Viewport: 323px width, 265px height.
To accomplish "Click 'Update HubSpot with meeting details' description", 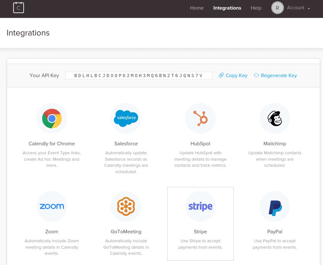I will pos(201,159).
